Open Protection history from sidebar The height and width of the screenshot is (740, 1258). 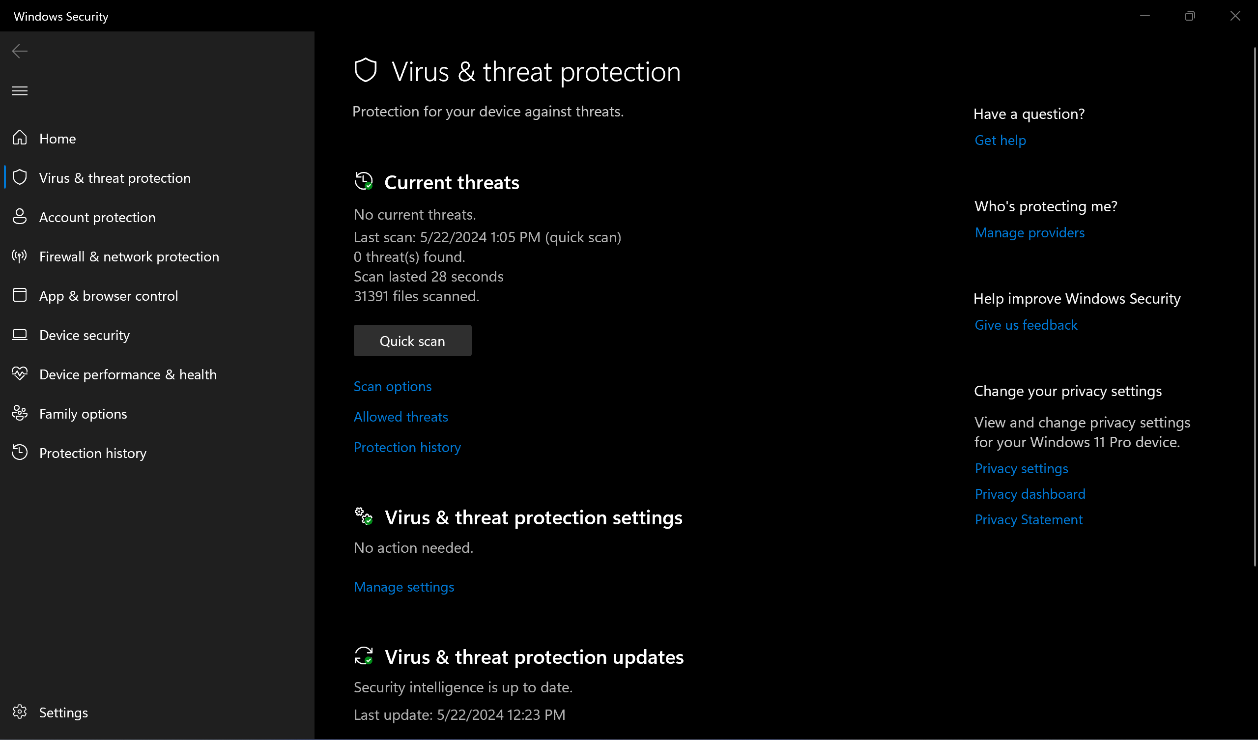point(92,453)
